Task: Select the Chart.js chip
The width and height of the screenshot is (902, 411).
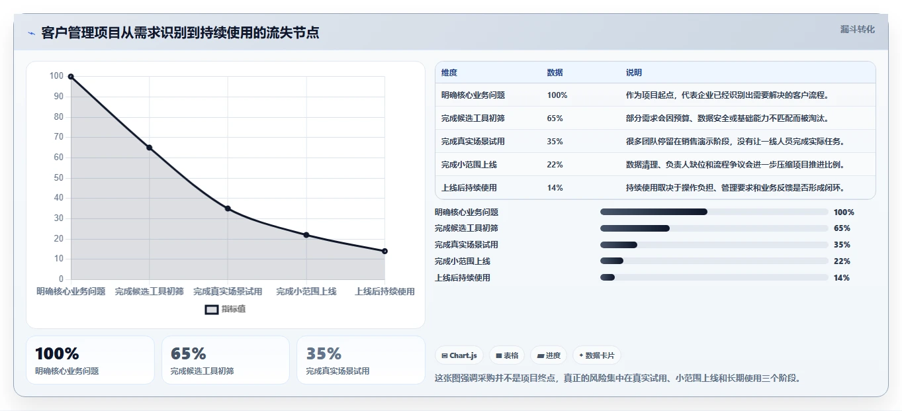Action: click(x=459, y=355)
